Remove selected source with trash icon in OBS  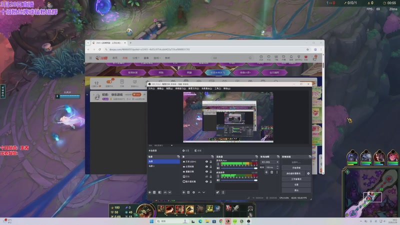pyautogui.click(x=188, y=192)
